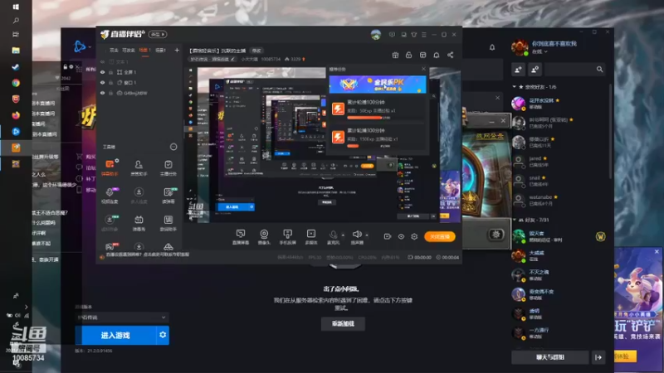
Task: Open the microphone dropdown arrow
Action: pos(343,235)
